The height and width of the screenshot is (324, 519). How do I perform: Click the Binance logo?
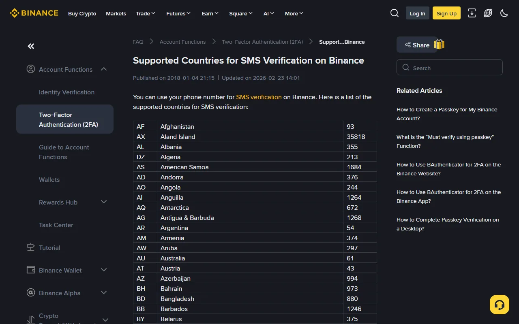[34, 13]
